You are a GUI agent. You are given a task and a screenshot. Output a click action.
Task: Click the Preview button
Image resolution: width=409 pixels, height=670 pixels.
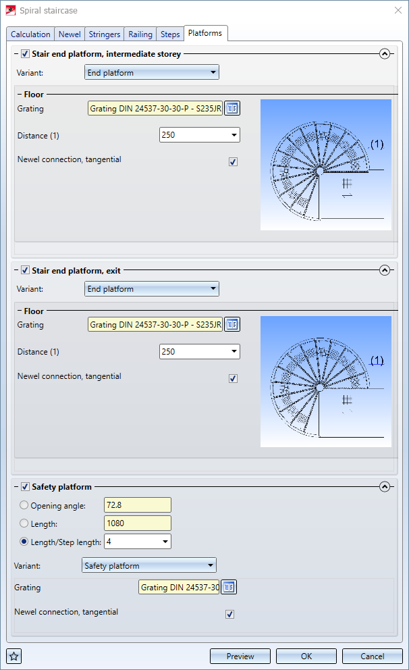(240, 656)
